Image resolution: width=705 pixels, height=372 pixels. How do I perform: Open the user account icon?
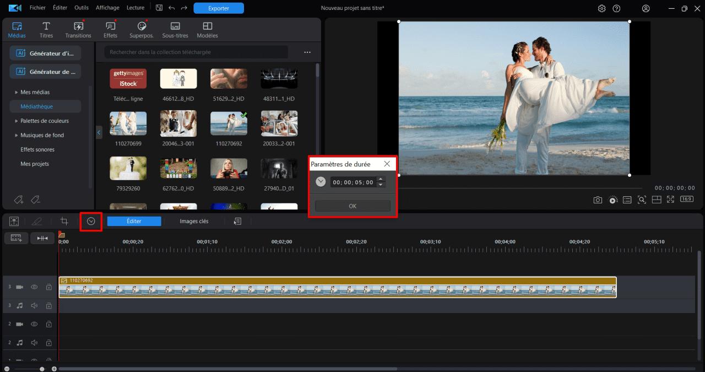click(x=646, y=8)
